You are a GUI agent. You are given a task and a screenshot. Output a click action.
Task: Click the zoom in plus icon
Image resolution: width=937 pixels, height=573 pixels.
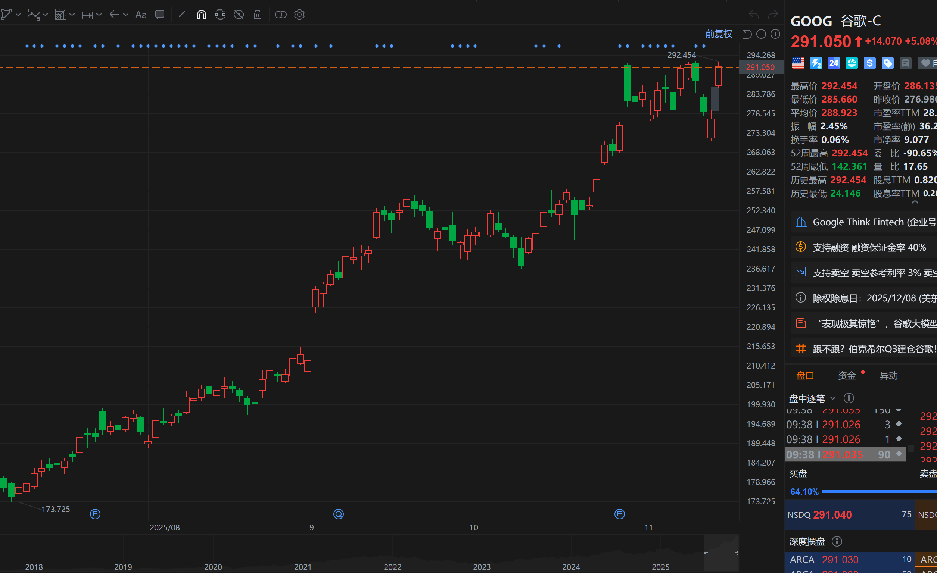775,34
